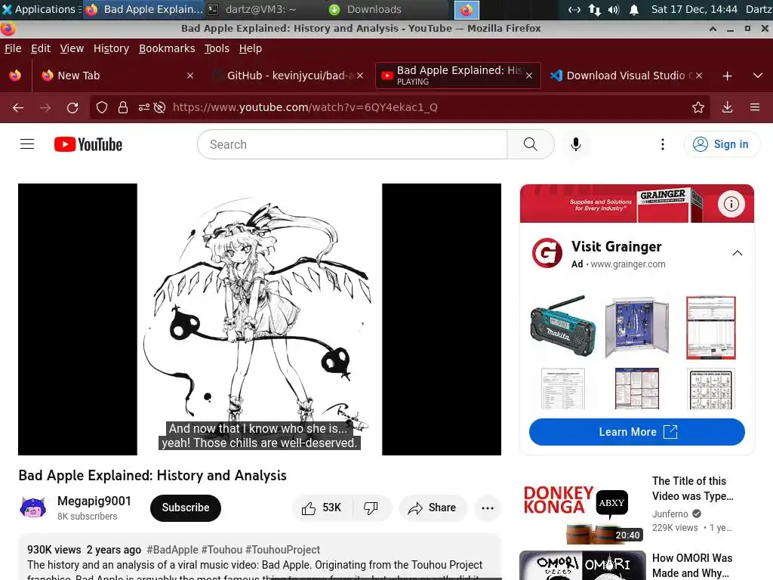The height and width of the screenshot is (580, 773).
Task: List all tabs with the dropdown arrow
Action: [x=758, y=76]
